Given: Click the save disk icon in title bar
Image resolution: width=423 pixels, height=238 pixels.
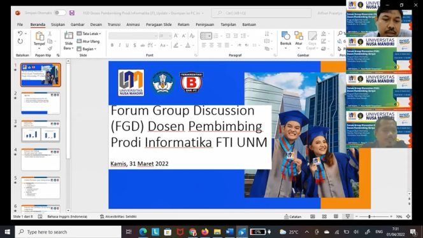Looking at the screenshot, I should 72,13.
